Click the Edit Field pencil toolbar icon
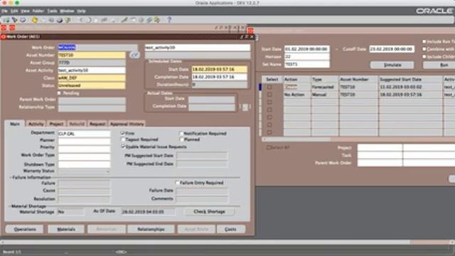 click(124, 20)
